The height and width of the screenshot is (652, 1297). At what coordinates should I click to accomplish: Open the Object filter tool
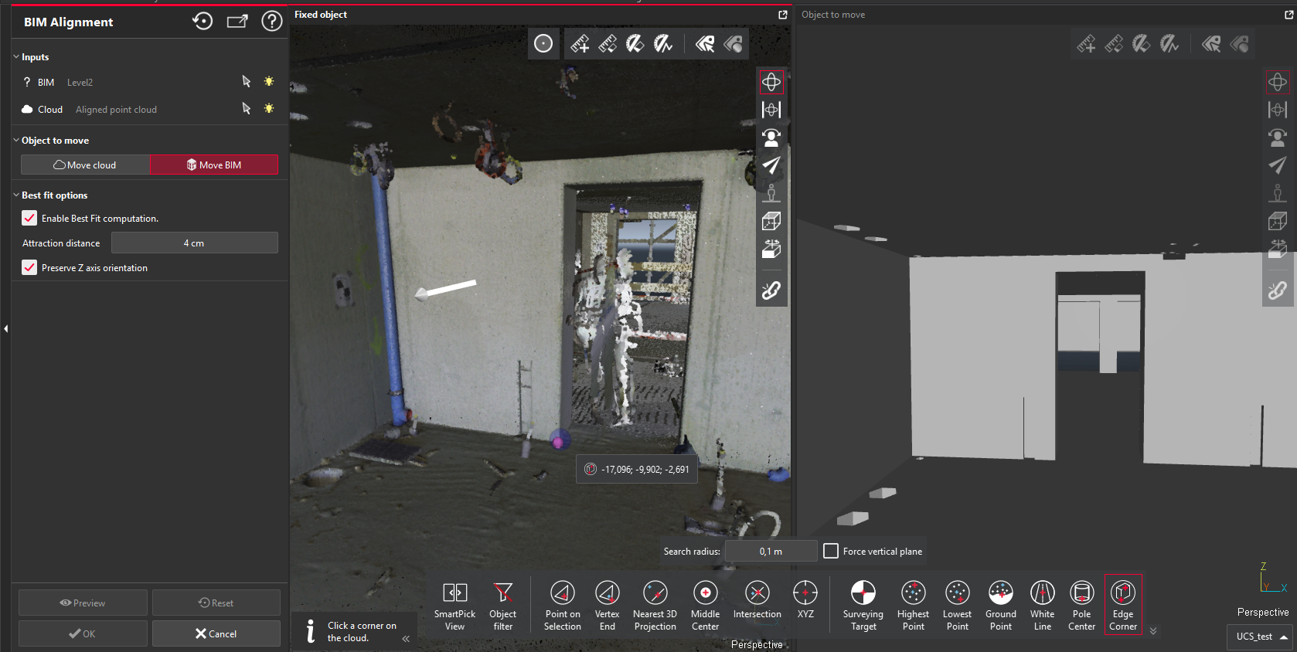coord(502,605)
